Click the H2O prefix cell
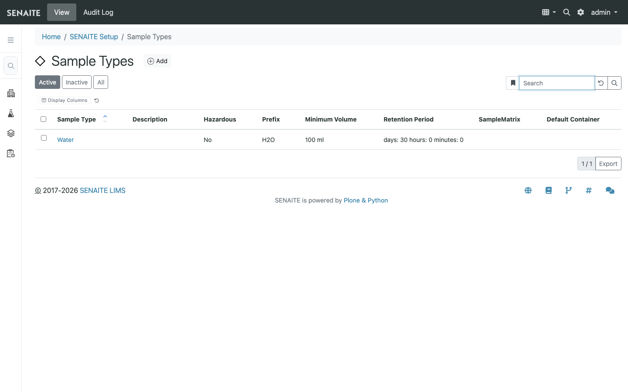The image size is (628, 392). [x=268, y=140]
